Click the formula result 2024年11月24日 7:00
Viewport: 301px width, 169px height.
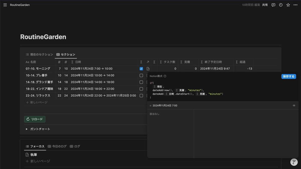pos(165,105)
